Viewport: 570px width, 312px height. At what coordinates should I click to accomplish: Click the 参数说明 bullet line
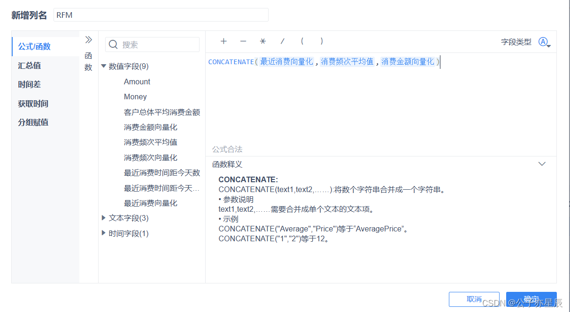(236, 200)
